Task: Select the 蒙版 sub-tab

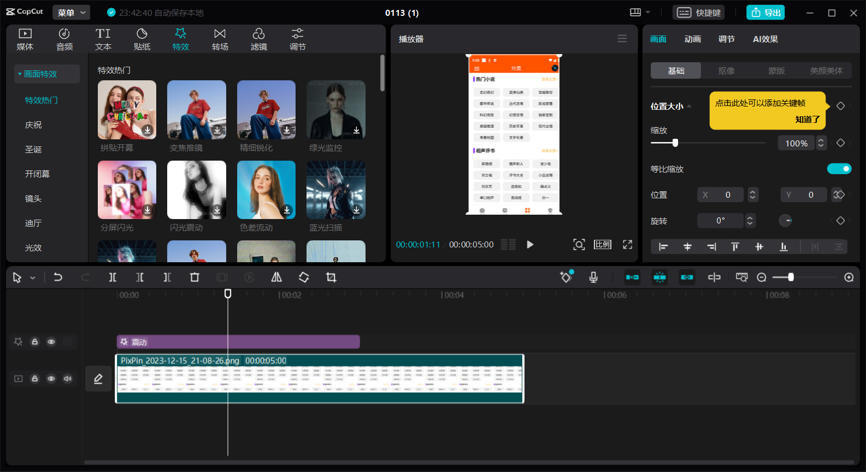Action: 776,71
